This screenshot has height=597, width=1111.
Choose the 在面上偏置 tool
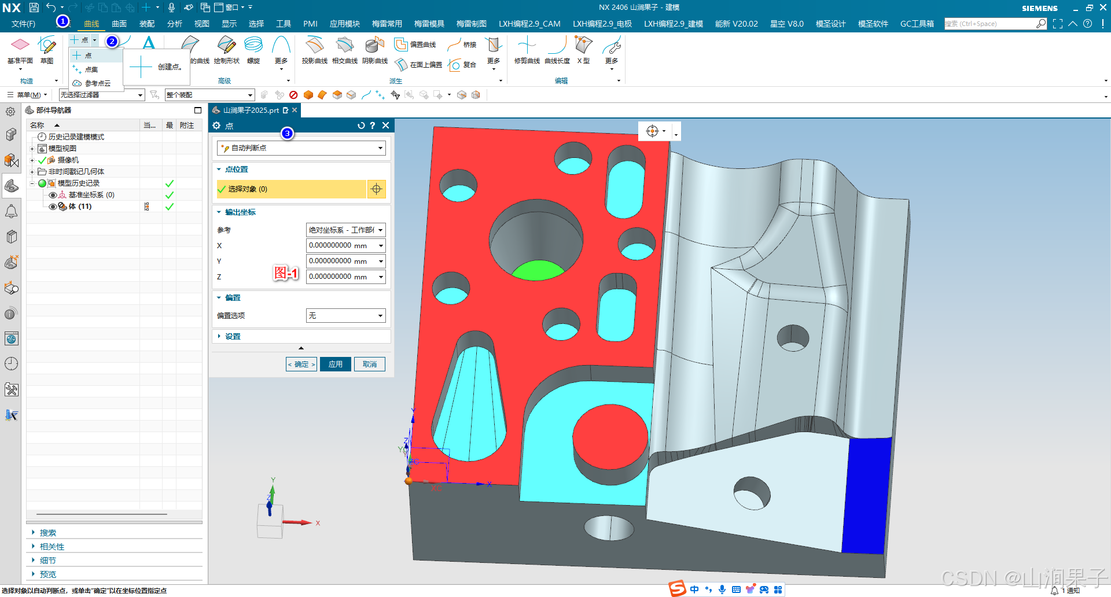(x=418, y=65)
